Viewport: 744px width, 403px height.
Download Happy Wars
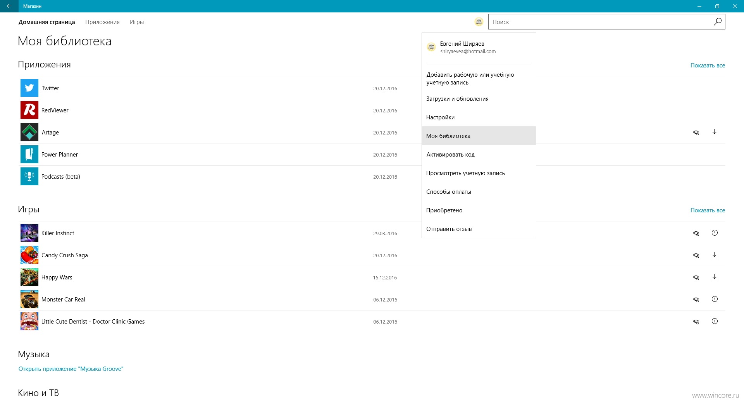click(x=715, y=277)
